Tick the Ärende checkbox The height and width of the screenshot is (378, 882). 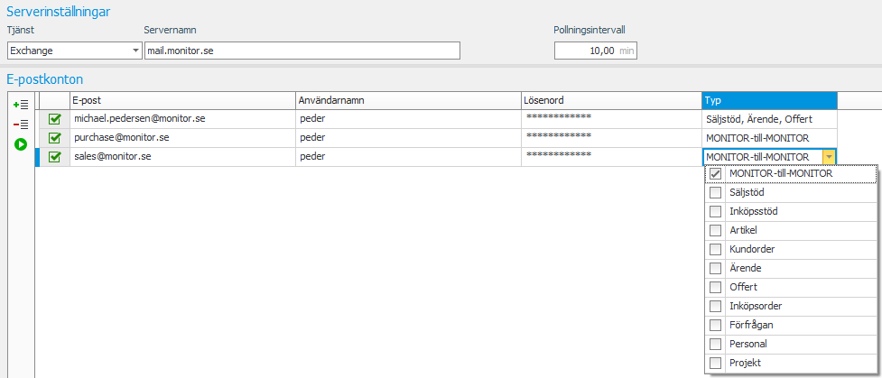[x=716, y=268]
